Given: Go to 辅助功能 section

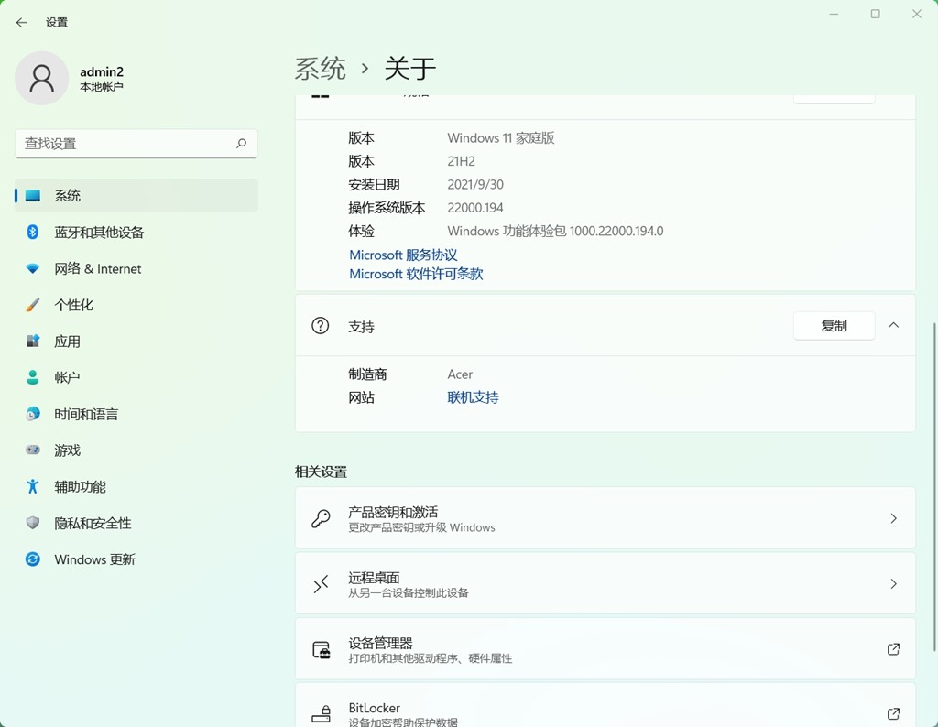Looking at the screenshot, I should pos(79,486).
